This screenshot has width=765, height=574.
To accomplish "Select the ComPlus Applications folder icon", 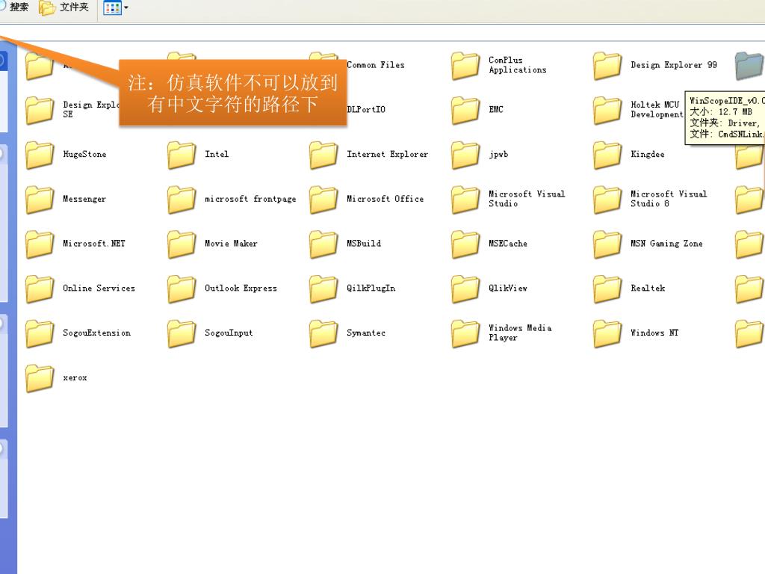I will [465, 66].
